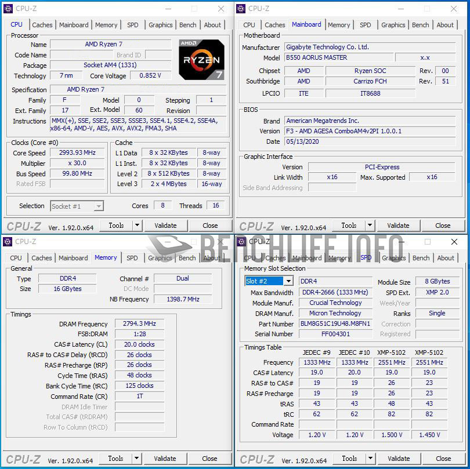Click the AMD Ryzen 7 logo badge
This screenshot has height=469, width=470.
pyautogui.click(x=201, y=60)
